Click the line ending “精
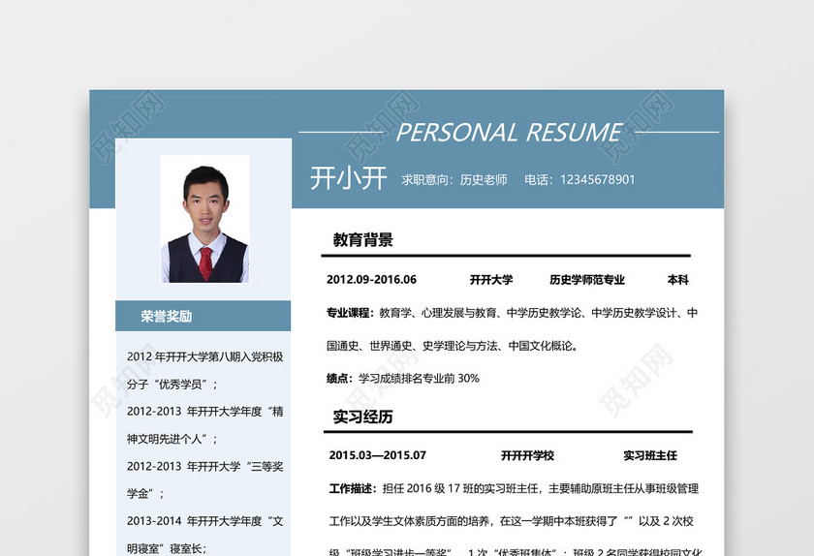This screenshot has height=556, width=814. [x=205, y=412]
